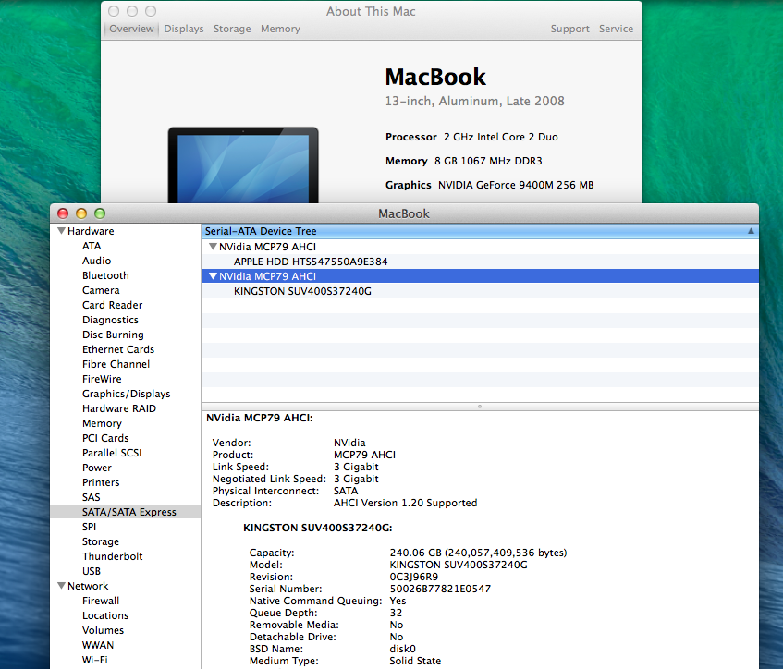Select Firewall under Network
The height and width of the screenshot is (669, 783).
click(101, 601)
